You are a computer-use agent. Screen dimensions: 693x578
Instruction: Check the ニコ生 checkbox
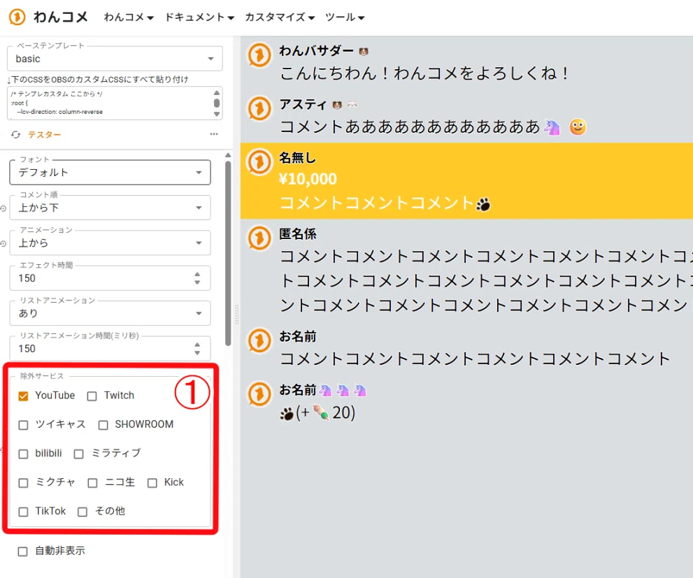pos(92,483)
